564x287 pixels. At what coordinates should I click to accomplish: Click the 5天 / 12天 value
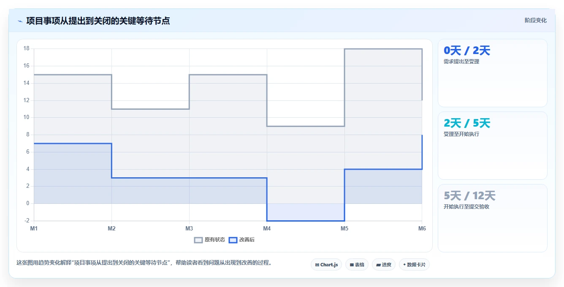pyautogui.click(x=469, y=196)
